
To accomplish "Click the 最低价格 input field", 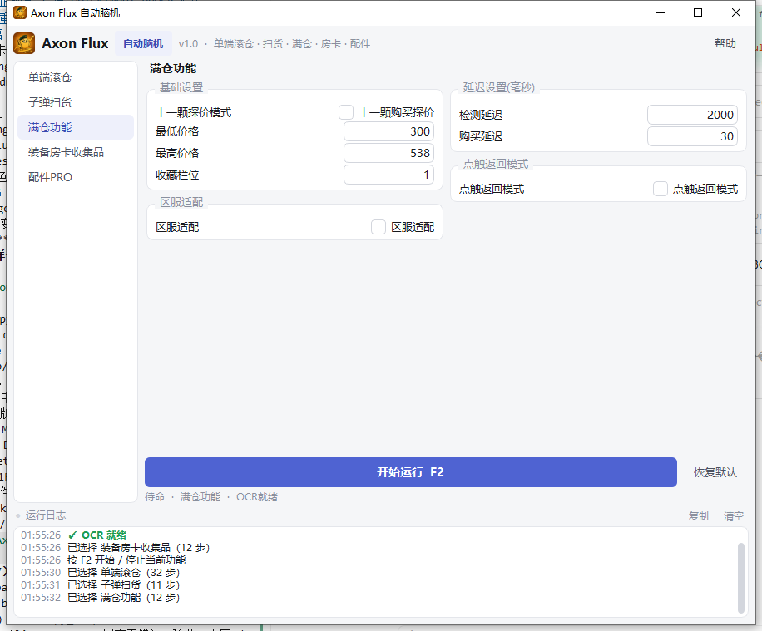I will [x=388, y=131].
